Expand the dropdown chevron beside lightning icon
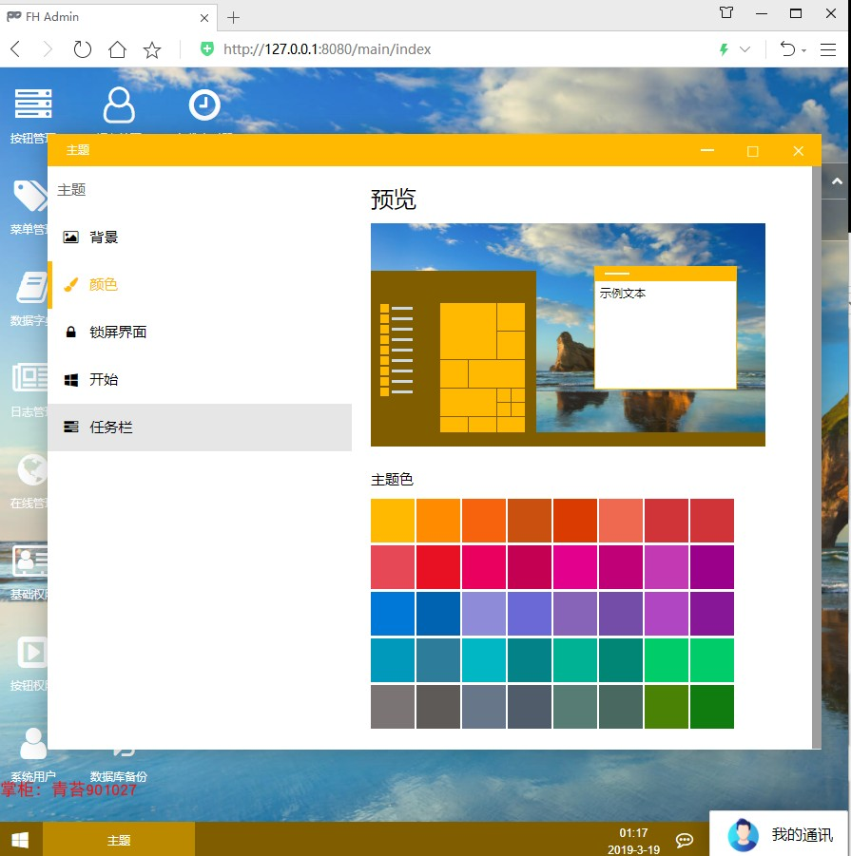Image resolution: width=851 pixels, height=856 pixels. pos(745,49)
